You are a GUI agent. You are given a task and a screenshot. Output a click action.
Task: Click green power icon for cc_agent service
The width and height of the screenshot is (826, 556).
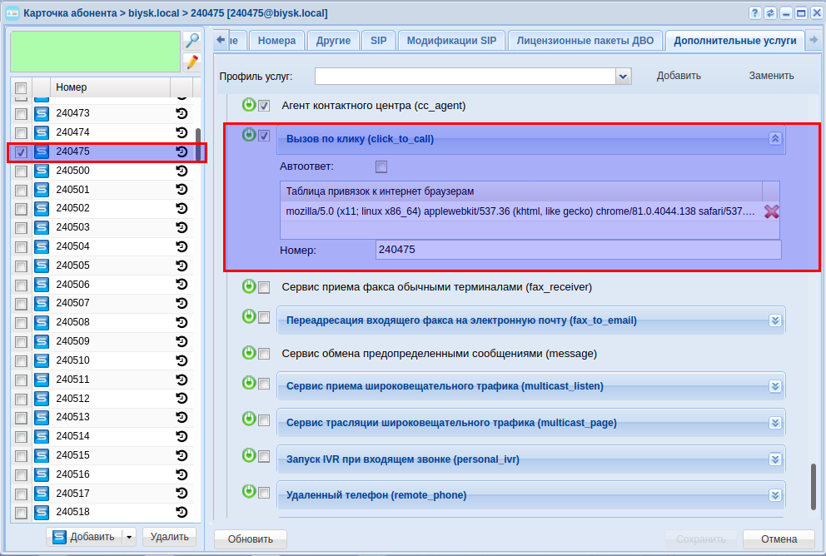(249, 105)
